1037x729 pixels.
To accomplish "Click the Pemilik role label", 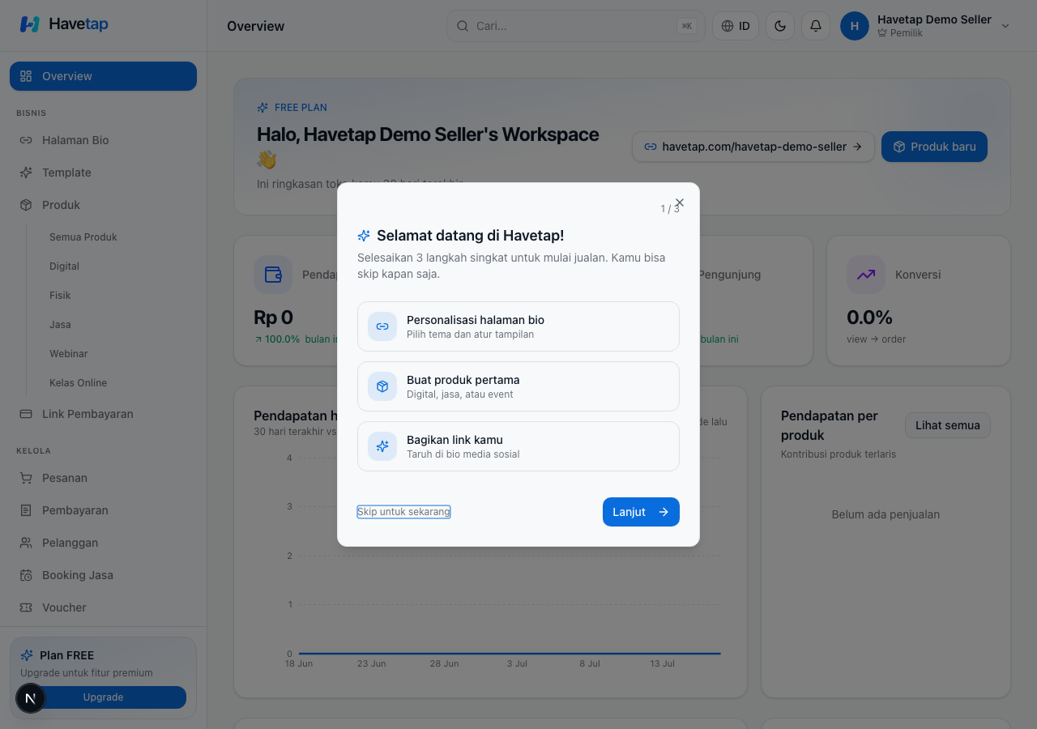I will point(907,33).
